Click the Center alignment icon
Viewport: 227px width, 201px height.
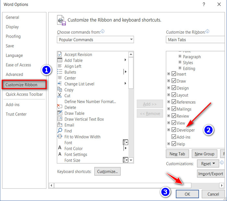(x=60, y=78)
